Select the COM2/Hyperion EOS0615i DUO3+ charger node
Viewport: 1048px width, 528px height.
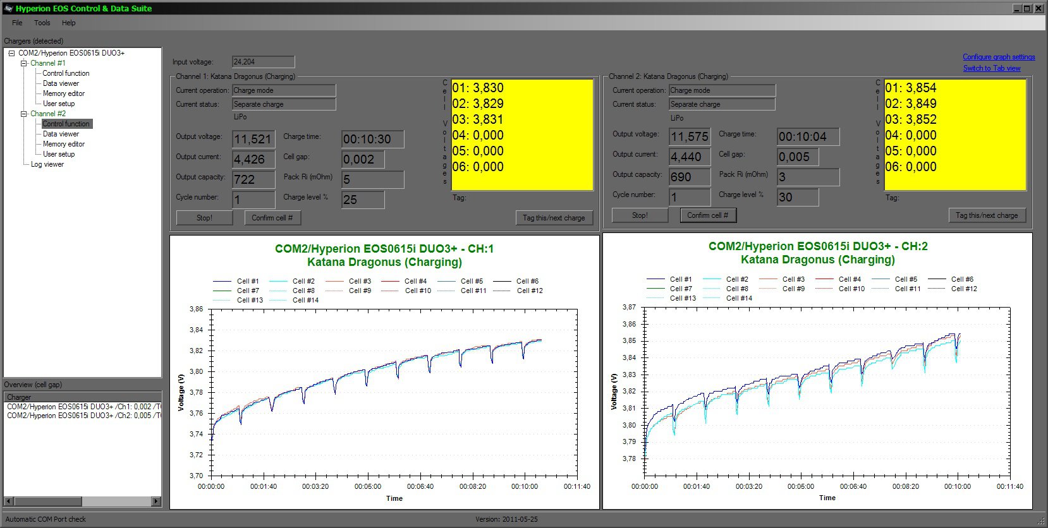click(x=71, y=53)
